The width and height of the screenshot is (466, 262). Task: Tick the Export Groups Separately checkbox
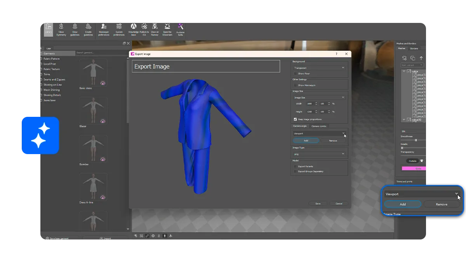pos(296,171)
